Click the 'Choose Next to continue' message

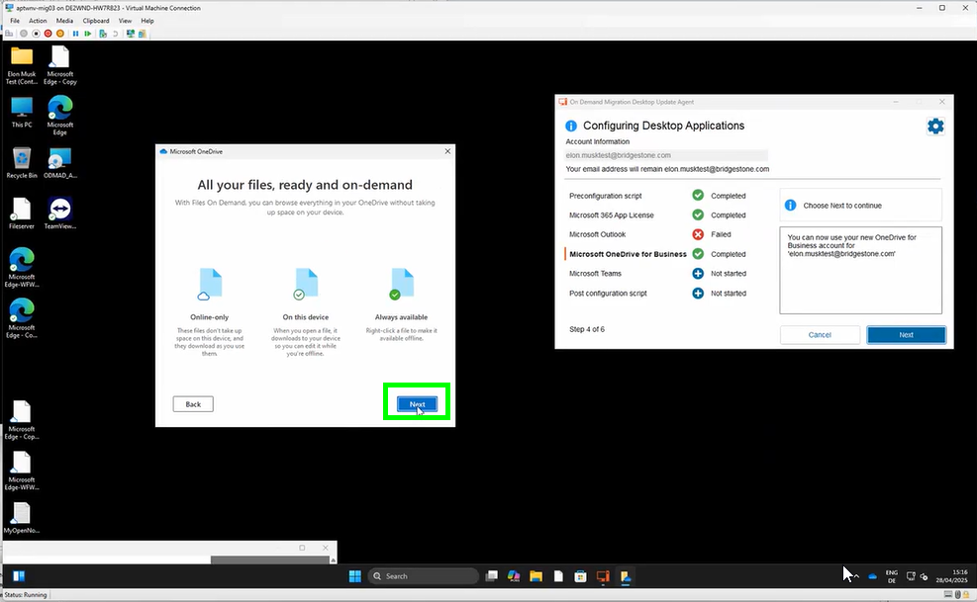pos(842,206)
